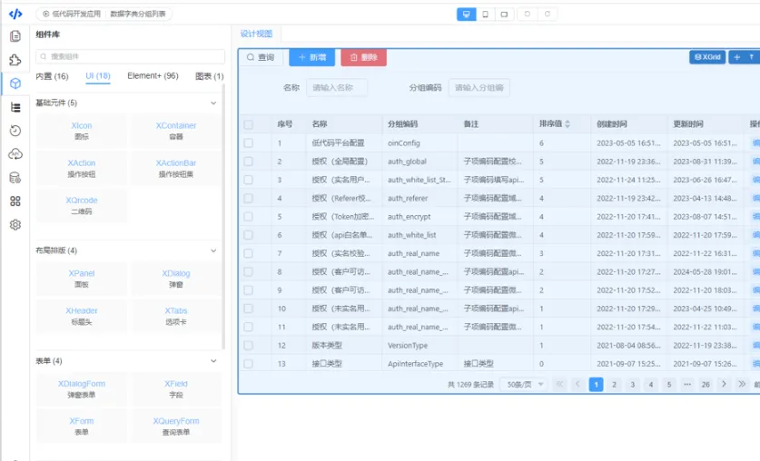Open the history clock icon in sidebar
The image size is (760, 461).
[15, 131]
